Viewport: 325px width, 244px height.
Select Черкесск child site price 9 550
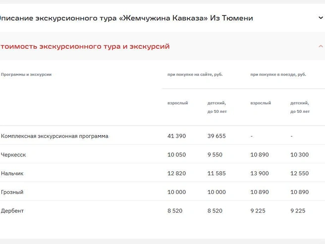pyautogui.click(x=215, y=155)
